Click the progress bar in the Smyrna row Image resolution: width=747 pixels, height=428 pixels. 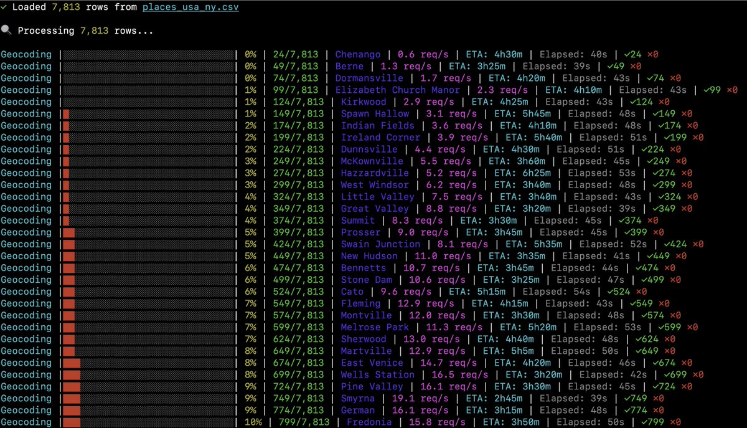click(148, 399)
